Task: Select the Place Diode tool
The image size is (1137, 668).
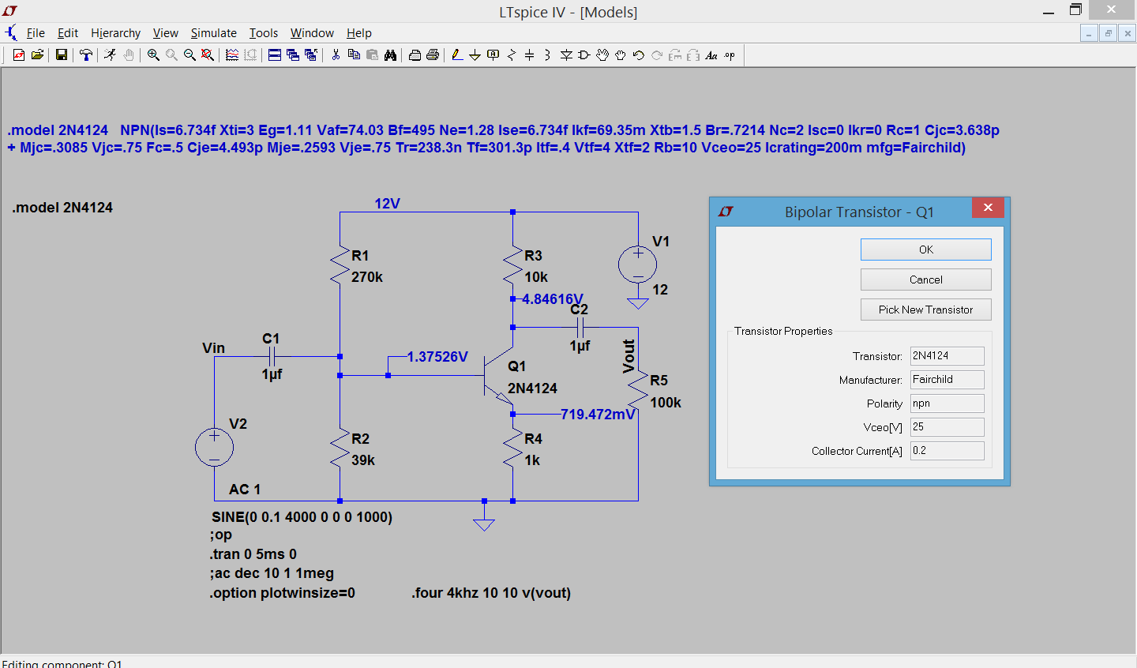Action: (x=566, y=55)
